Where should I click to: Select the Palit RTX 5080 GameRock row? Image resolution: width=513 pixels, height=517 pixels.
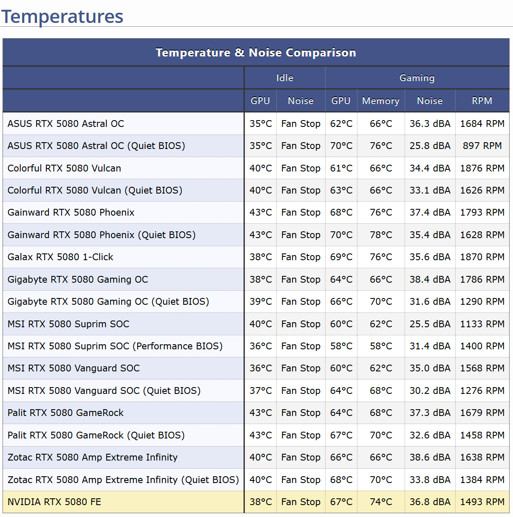click(x=65, y=413)
